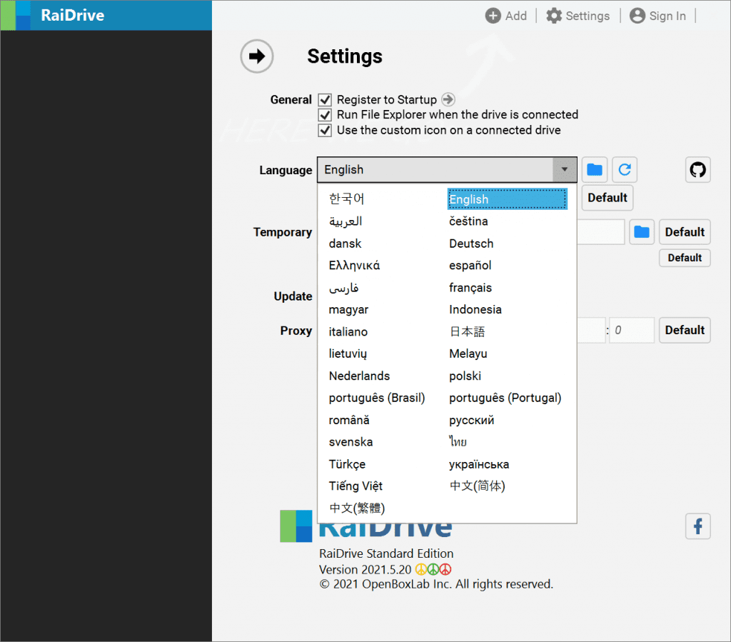Viewport: 731px width, 642px height.
Task: Toggle Use the custom icon checkbox
Action: pos(325,130)
